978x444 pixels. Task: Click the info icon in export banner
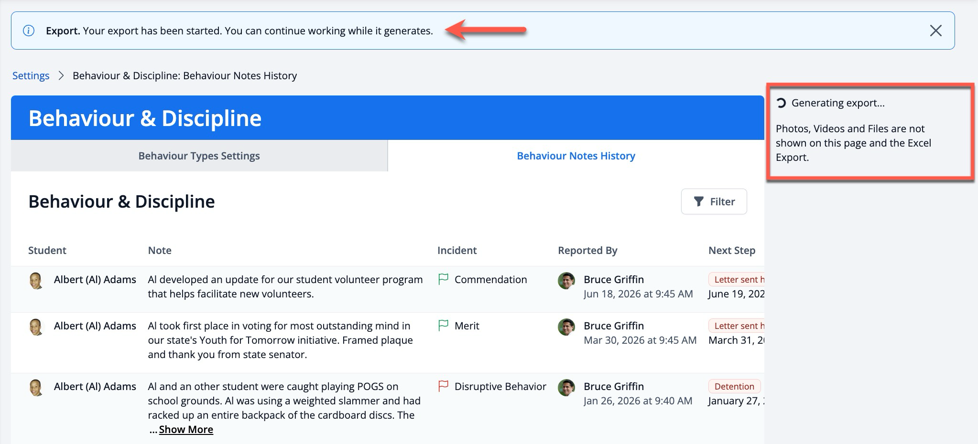click(29, 31)
